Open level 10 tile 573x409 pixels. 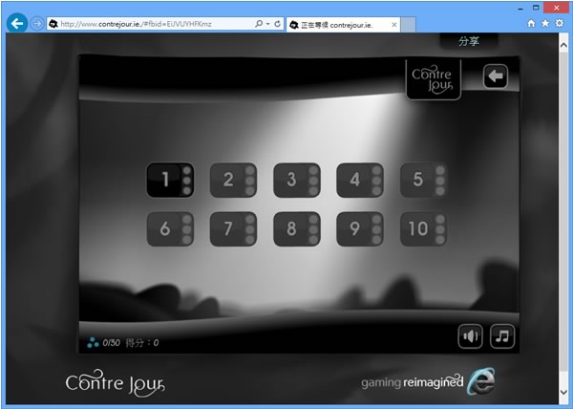[x=423, y=228]
